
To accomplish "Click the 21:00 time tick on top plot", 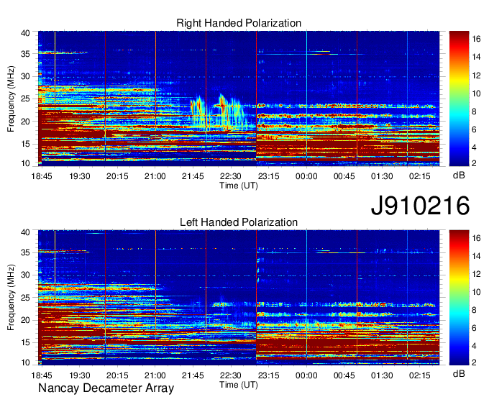I will point(155,176).
